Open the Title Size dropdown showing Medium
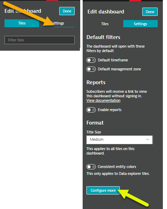This screenshot has width=167, height=209. point(119,140)
